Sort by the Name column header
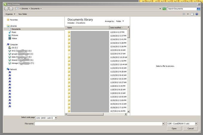The height and width of the screenshot is (135, 203). (87, 28)
